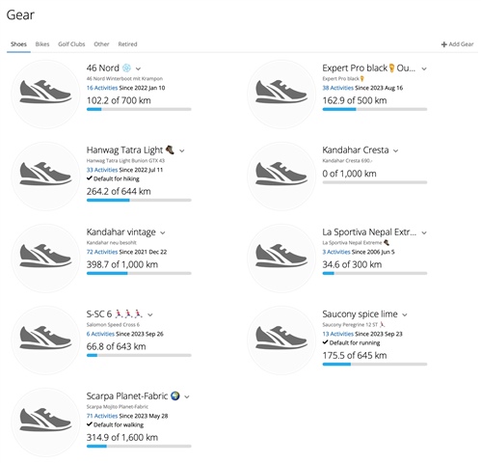Click the boot emoji beside Hanwag Tatra Light
Image resolution: width=481 pixels, height=463 pixels.
(x=170, y=150)
